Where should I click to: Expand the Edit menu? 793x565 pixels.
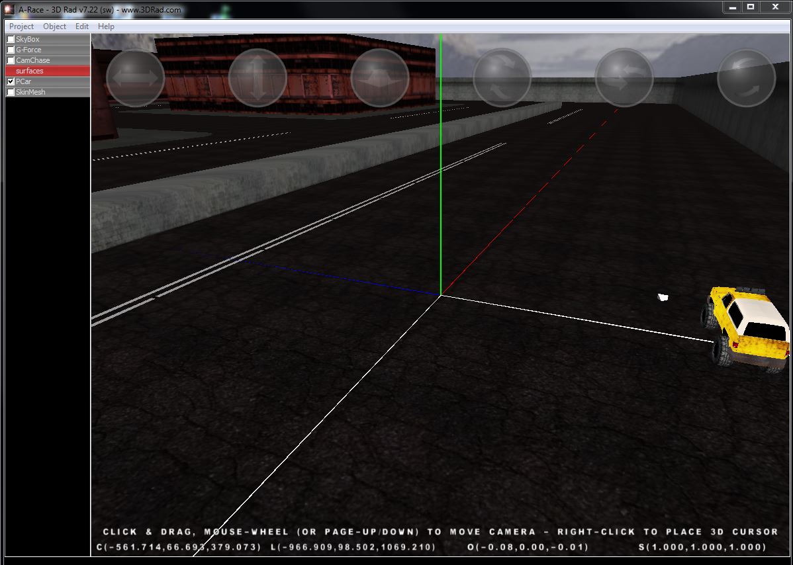click(81, 26)
